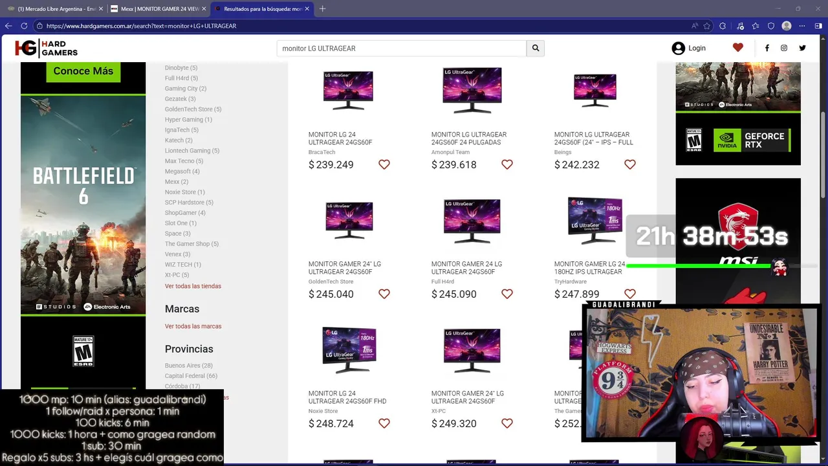Toggle the browser sidebar icon
The height and width of the screenshot is (466, 828).
point(818,26)
